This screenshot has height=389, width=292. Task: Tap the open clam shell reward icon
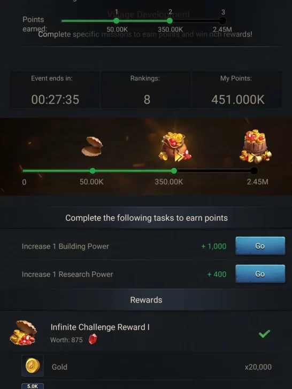coord(92,146)
